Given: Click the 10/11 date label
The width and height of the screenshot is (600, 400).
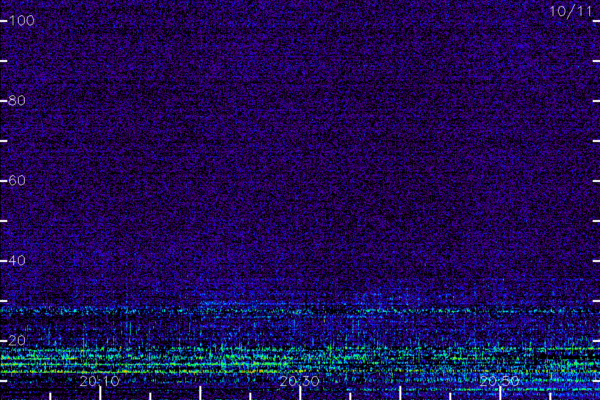Looking at the screenshot, I should click(571, 11).
